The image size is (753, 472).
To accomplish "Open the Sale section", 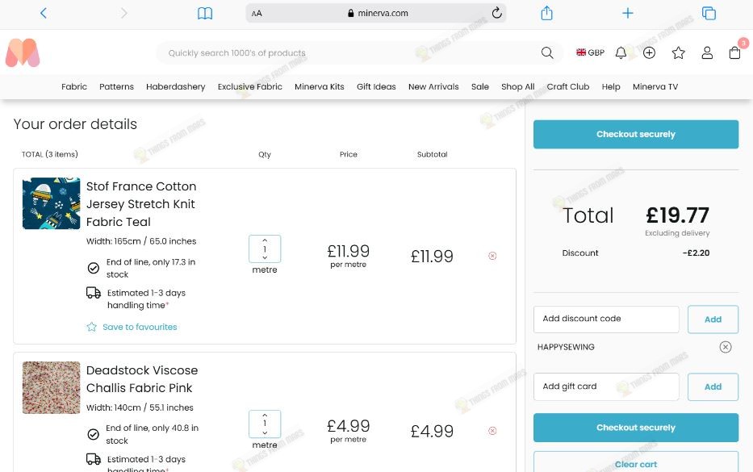I will click(x=479, y=86).
